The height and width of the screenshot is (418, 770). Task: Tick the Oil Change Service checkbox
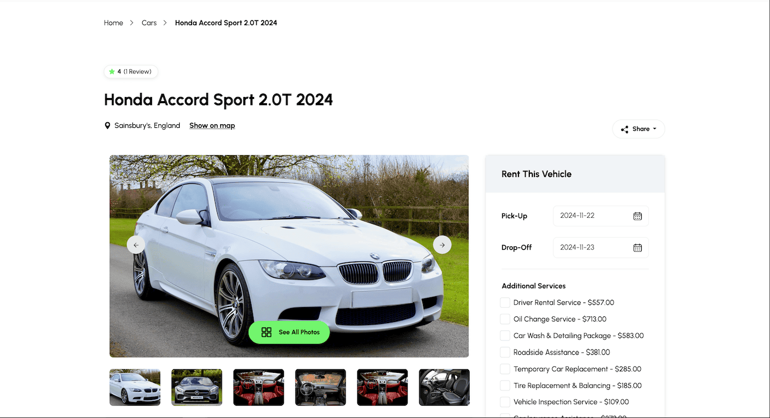[x=505, y=319]
